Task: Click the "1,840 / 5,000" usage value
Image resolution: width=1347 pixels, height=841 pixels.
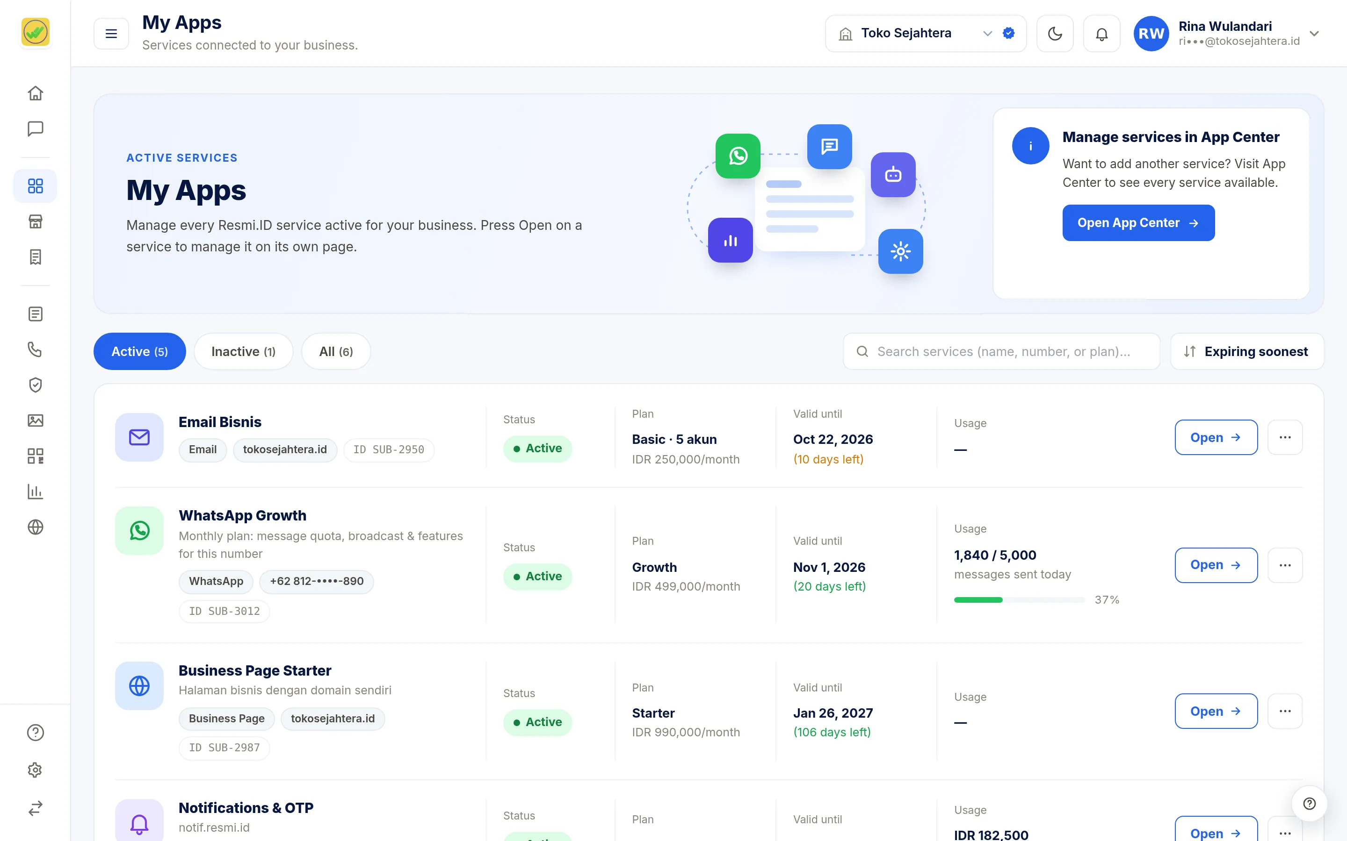Action: pyautogui.click(x=995, y=555)
